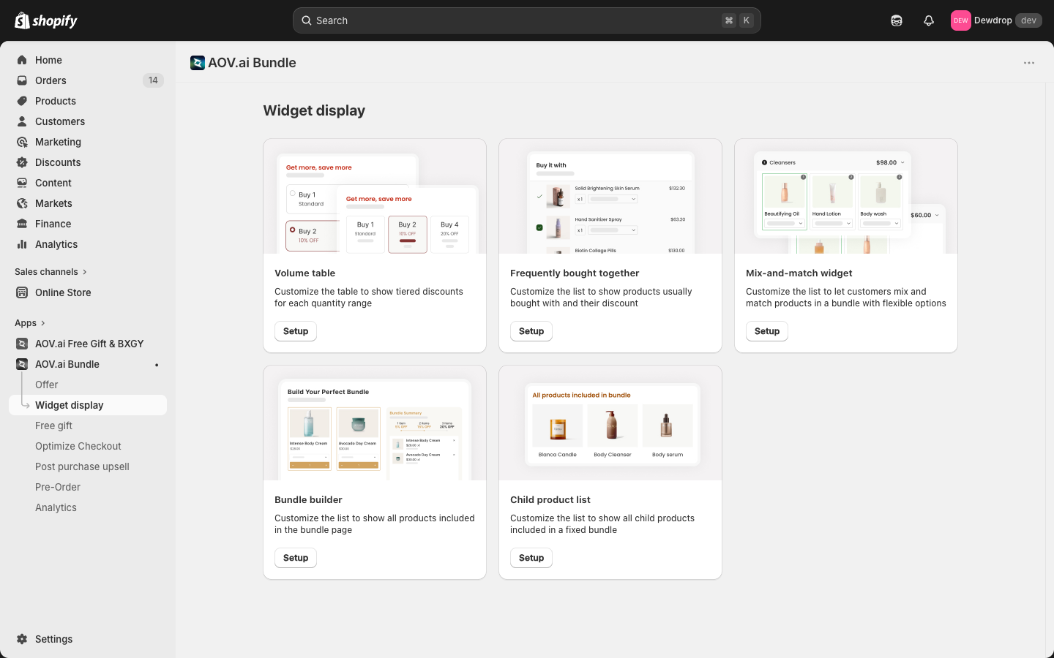
Task: Open the Sidekick assistant icon in top bar
Action: click(x=897, y=20)
